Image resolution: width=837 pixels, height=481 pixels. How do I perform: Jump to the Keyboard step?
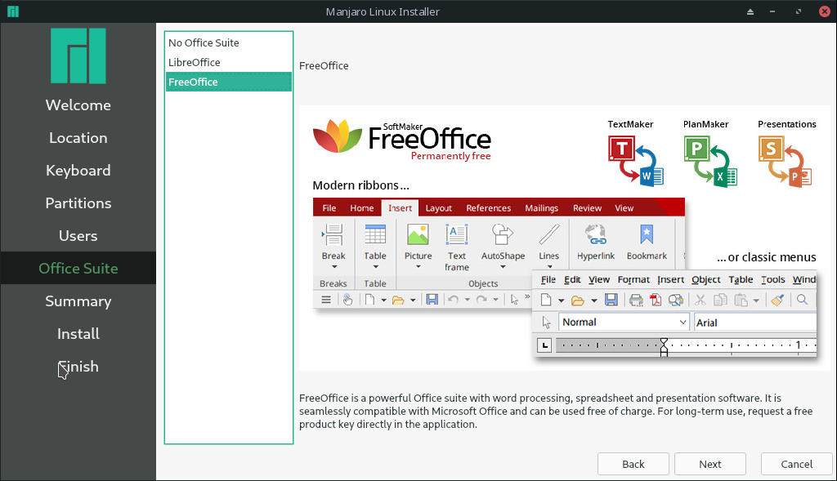click(78, 170)
